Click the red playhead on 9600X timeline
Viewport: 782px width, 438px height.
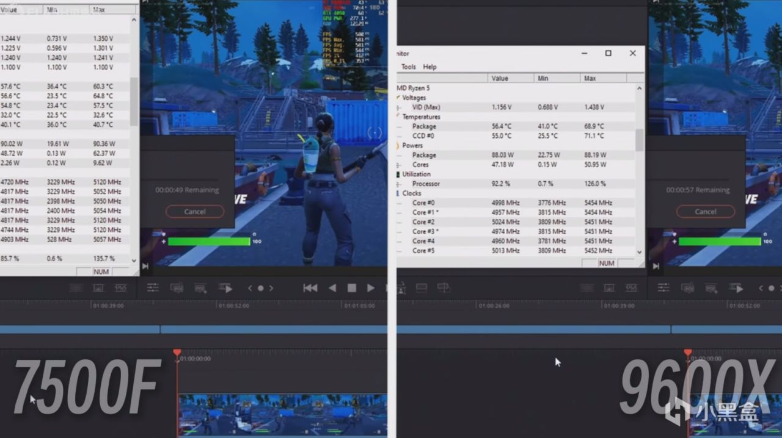[x=688, y=353]
